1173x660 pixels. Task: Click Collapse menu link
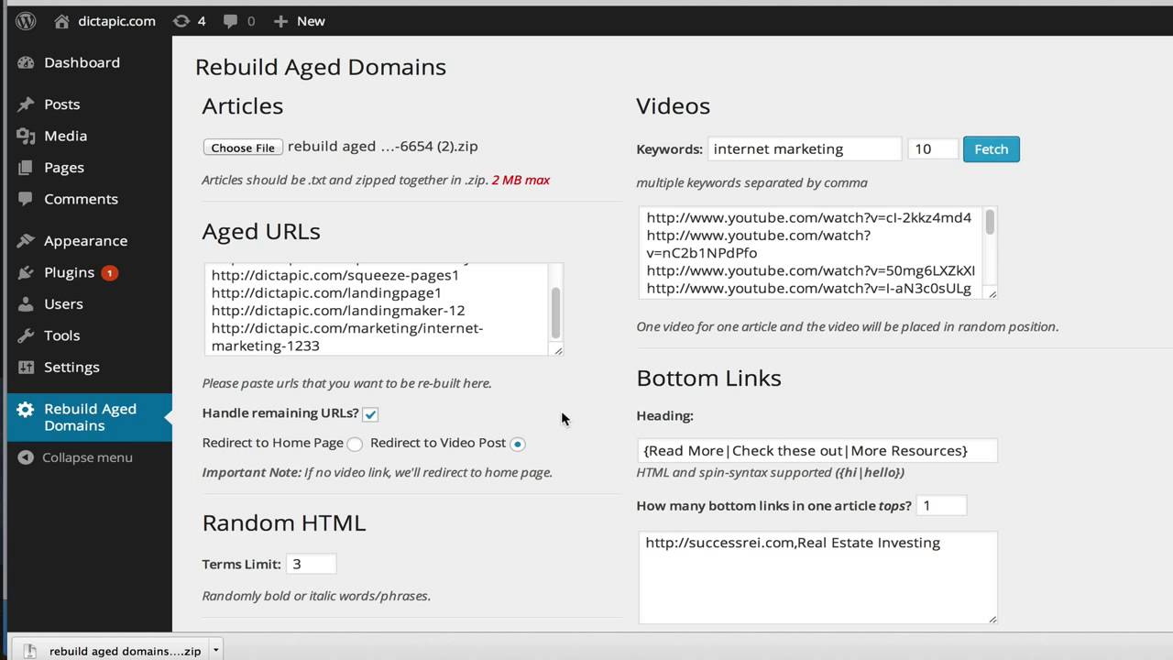click(87, 457)
